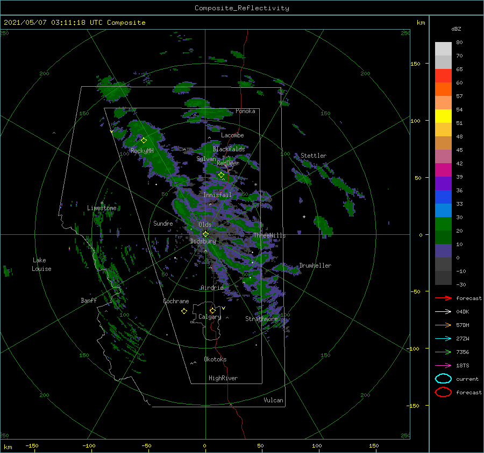Click the Calgary city label

pyautogui.click(x=210, y=317)
